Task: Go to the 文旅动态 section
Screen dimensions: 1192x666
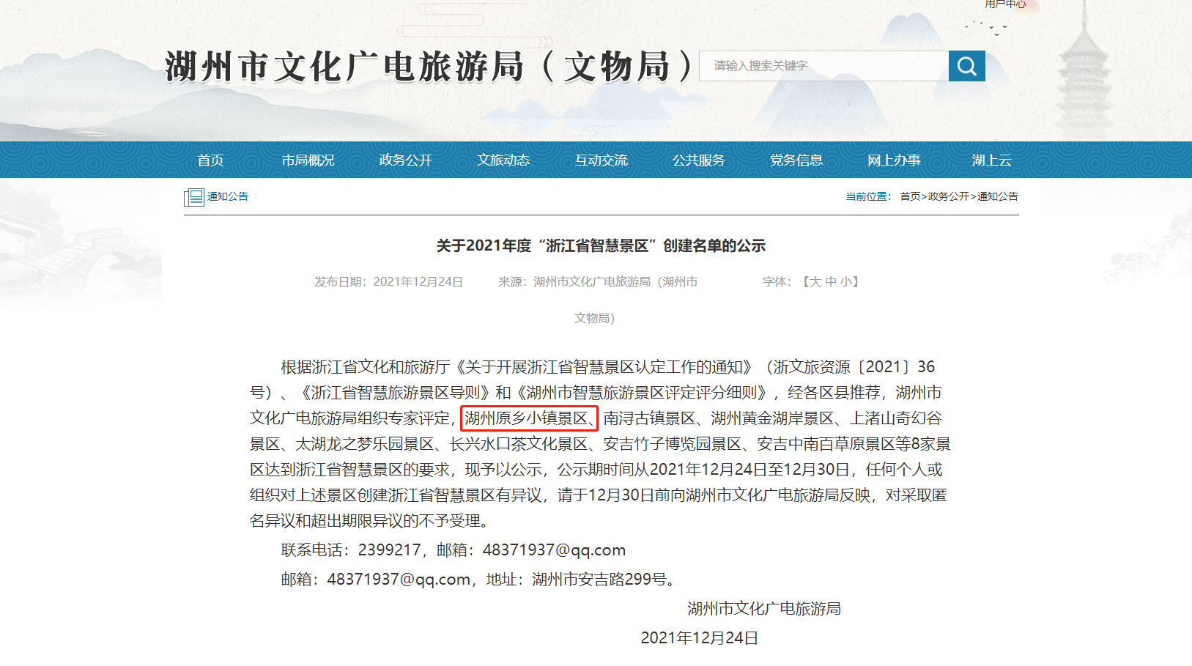Action: coord(503,160)
